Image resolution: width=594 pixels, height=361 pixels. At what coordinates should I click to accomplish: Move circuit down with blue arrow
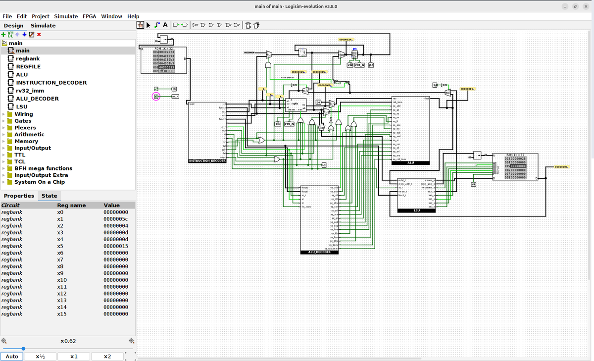coord(24,34)
